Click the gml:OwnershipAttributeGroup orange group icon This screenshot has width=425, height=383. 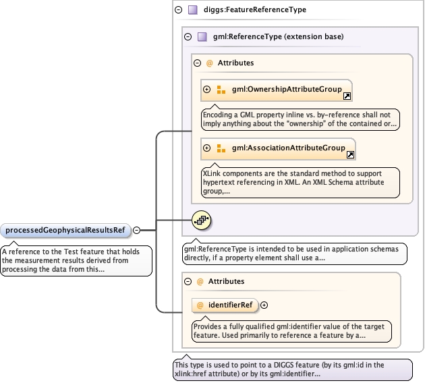[221, 90]
